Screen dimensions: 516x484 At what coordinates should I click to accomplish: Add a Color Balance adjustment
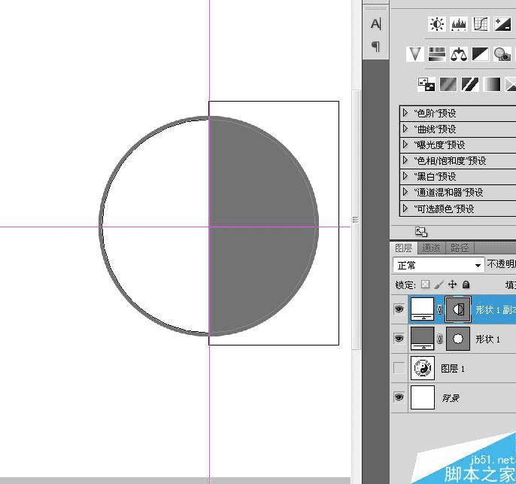[x=459, y=53]
